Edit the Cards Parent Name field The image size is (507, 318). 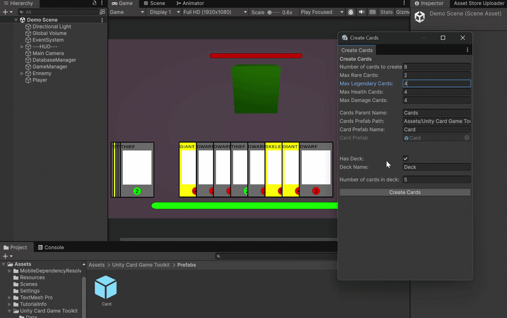point(437,113)
